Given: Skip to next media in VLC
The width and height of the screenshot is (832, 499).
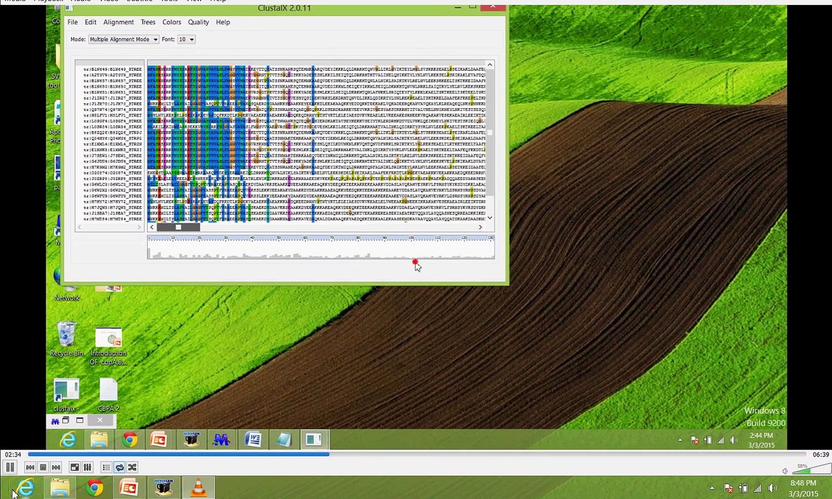Looking at the screenshot, I should [56, 467].
